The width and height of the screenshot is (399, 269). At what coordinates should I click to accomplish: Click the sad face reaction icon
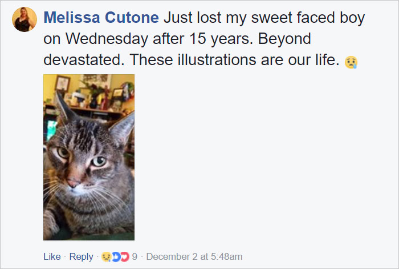tap(106, 257)
